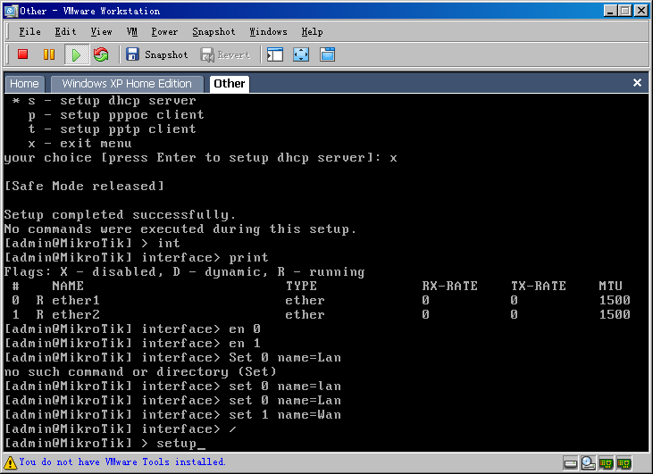Click the ether1 interface row
The width and height of the screenshot is (653, 474).
(317, 300)
